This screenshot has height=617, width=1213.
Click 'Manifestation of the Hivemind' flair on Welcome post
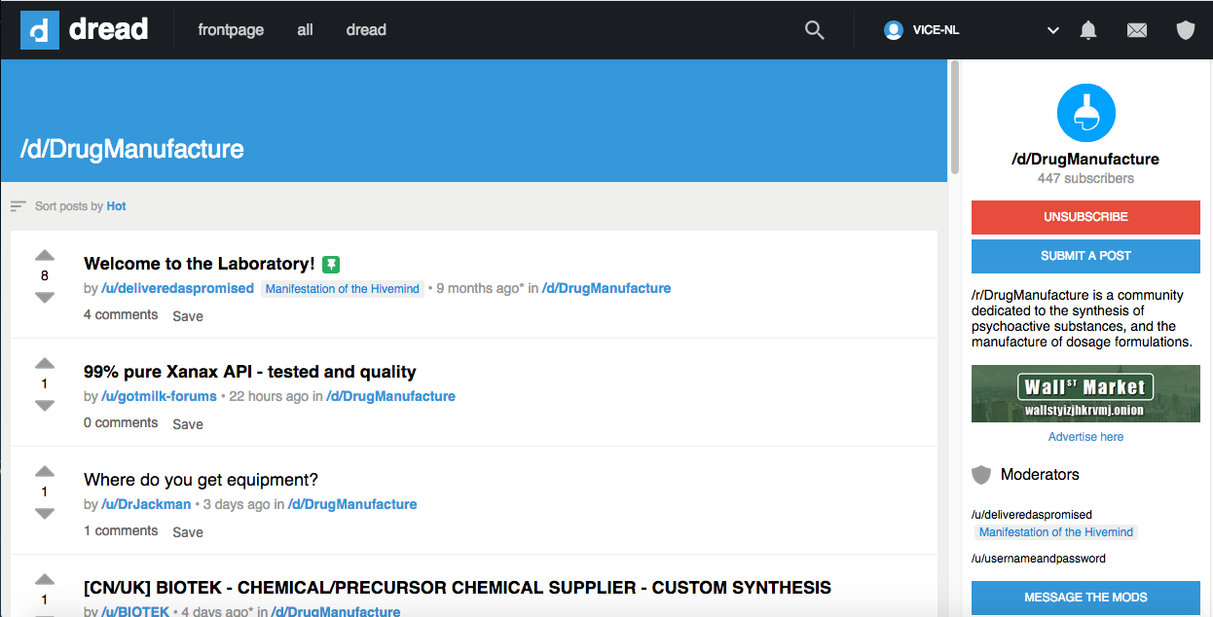click(343, 289)
